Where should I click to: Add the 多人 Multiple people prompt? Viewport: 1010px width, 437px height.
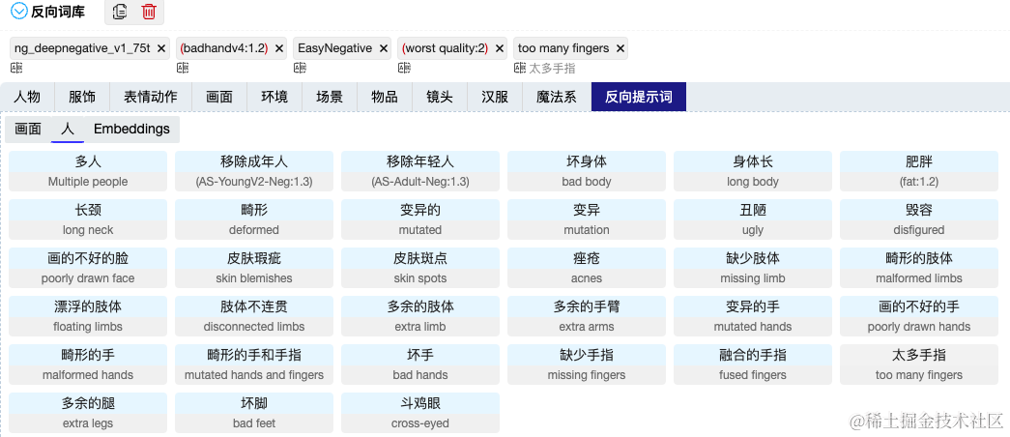click(x=88, y=171)
